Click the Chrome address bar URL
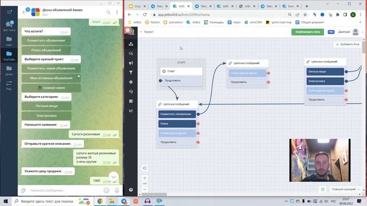This screenshot has width=367, height=206. coord(183,14)
